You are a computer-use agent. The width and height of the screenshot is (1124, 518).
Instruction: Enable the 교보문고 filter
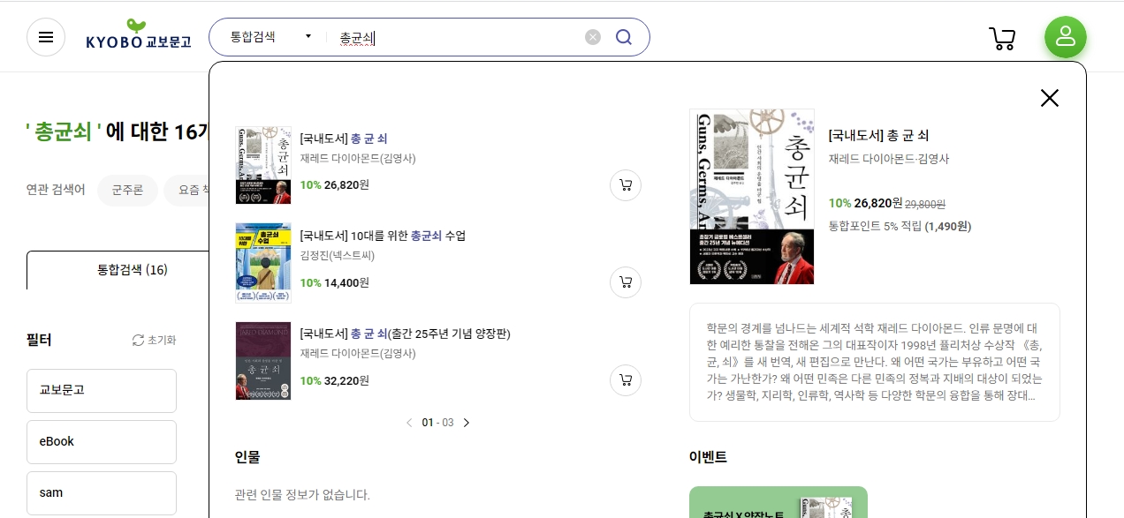(x=101, y=390)
